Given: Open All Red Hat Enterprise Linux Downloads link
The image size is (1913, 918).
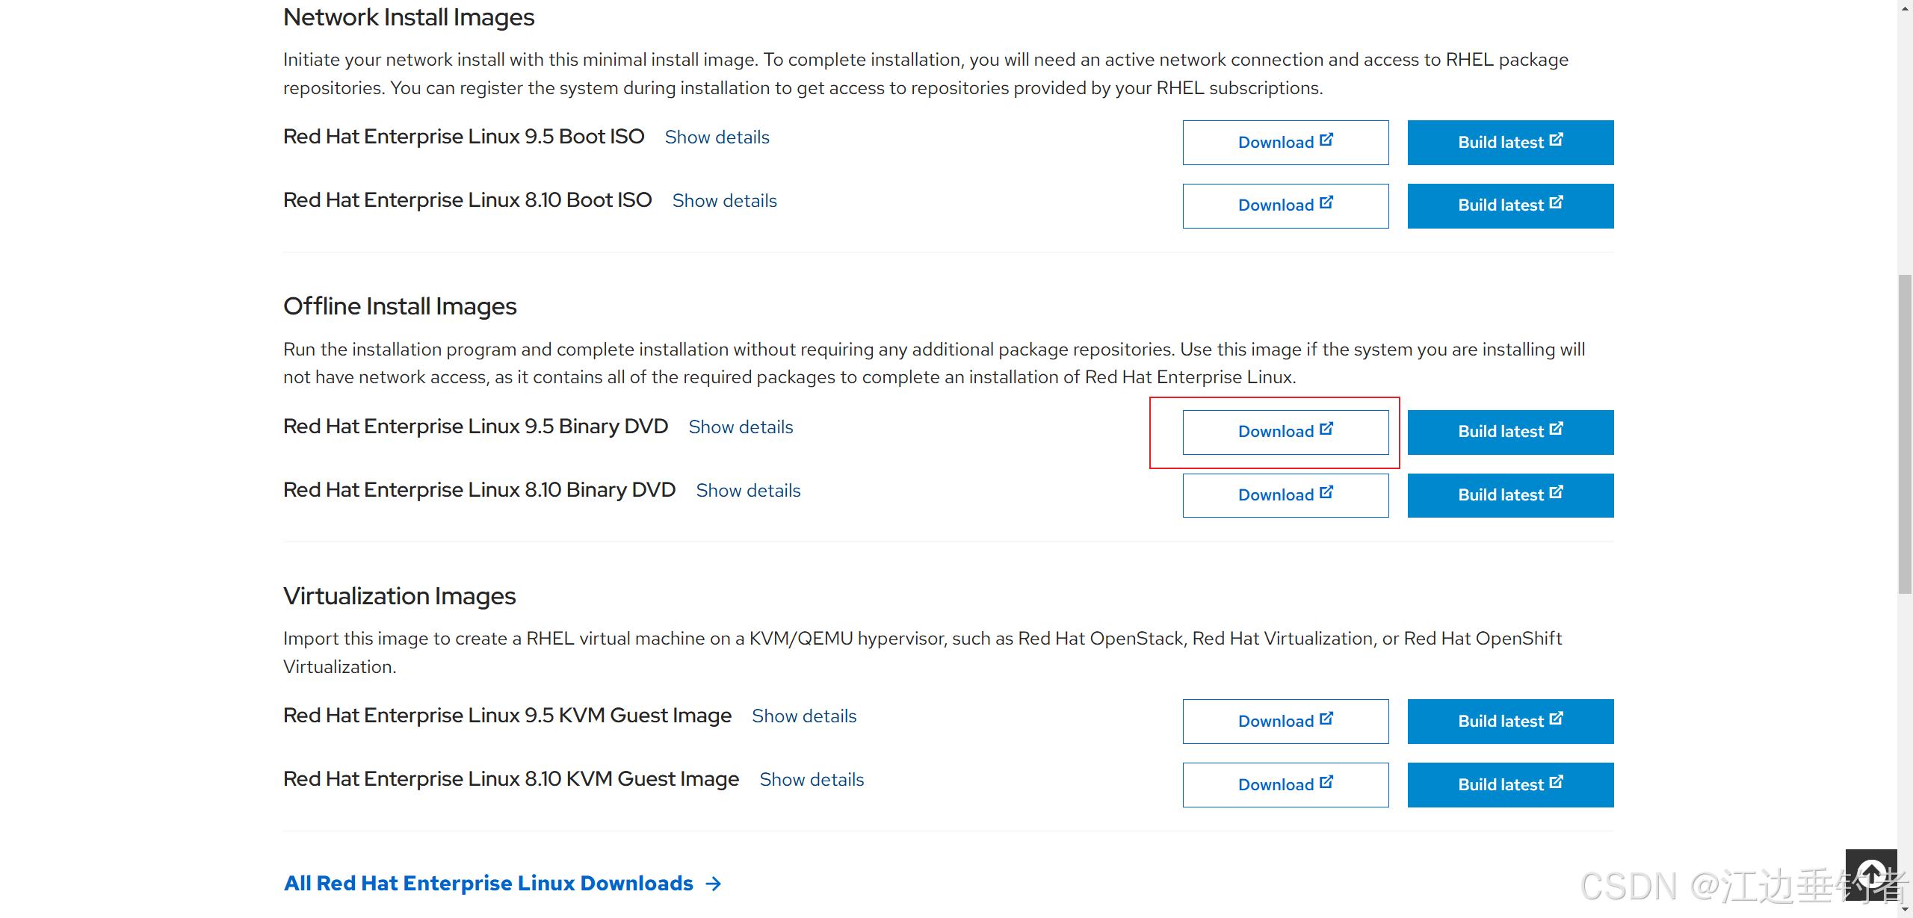Looking at the screenshot, I should point(502,884).
